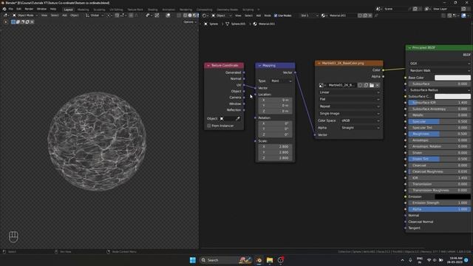Open the Edit menu
The width and height of the screenshot is (473, 266).
click(x=18, y=9)
